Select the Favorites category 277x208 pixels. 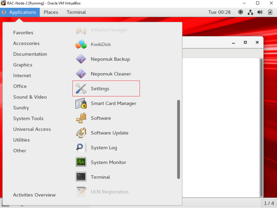click(x=23, y=33)
